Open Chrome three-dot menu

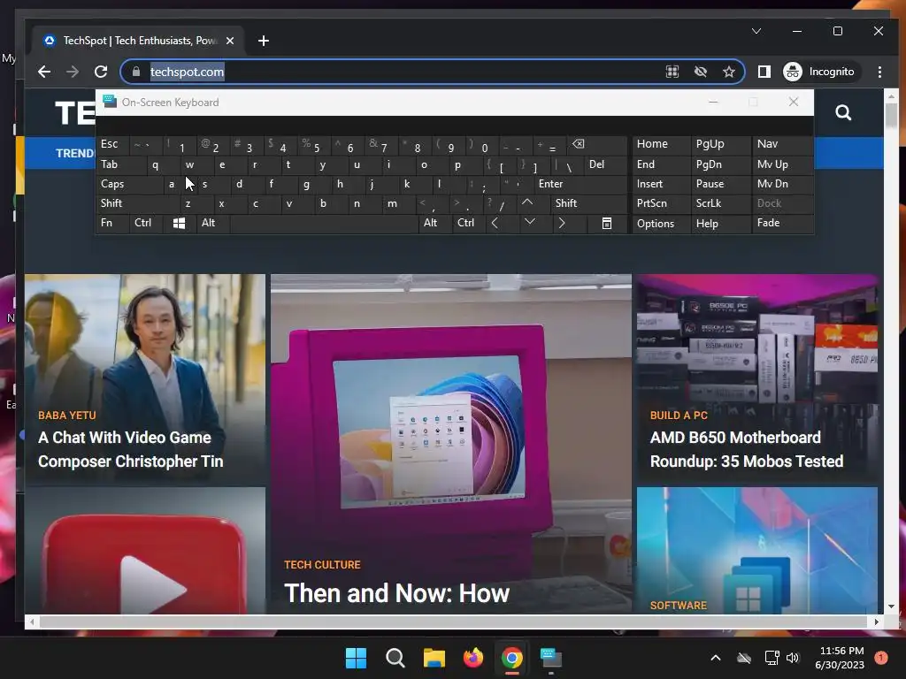(x=879, y=72)
